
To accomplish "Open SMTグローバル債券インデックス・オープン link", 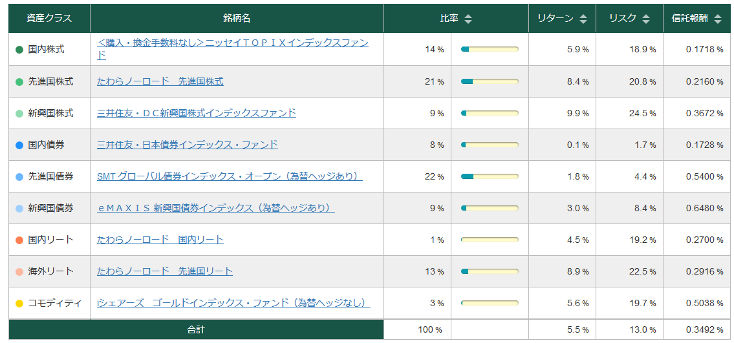I will tap(230, 176).
